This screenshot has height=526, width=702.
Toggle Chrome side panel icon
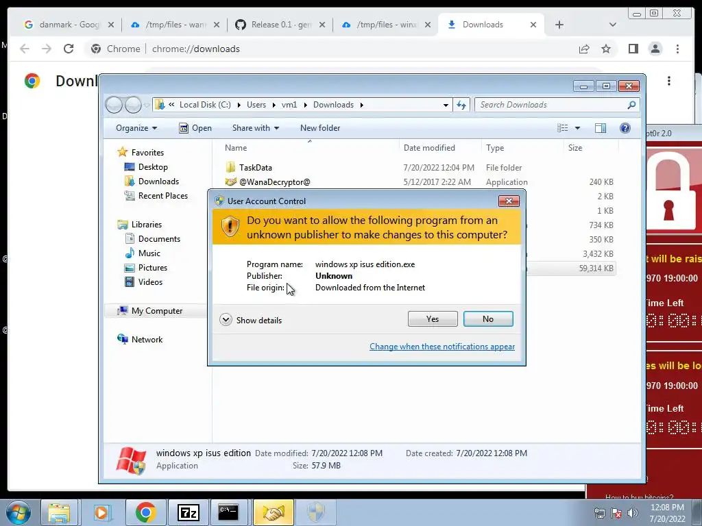coord(633,49)
